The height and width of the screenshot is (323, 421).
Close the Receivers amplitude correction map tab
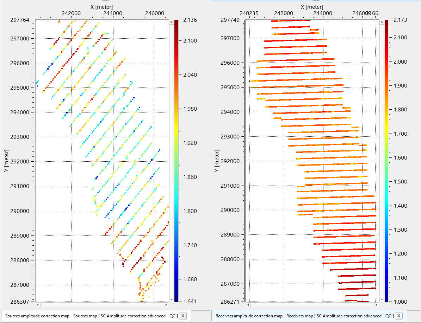tap(398, 316)
